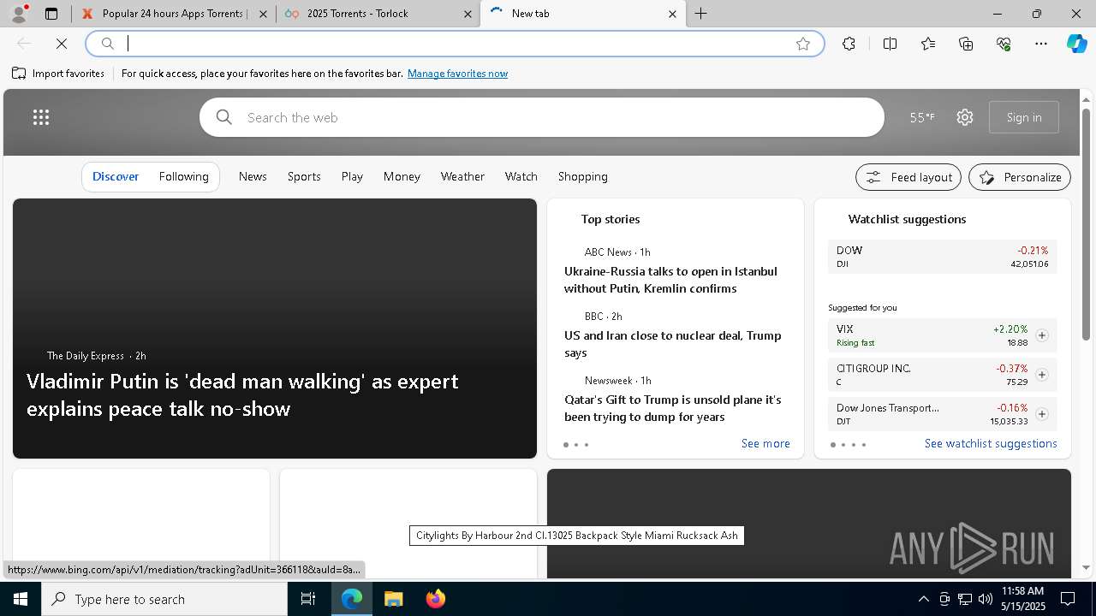
Task: Open File Explorer from the taskbar
Action: tap(394, 599)
